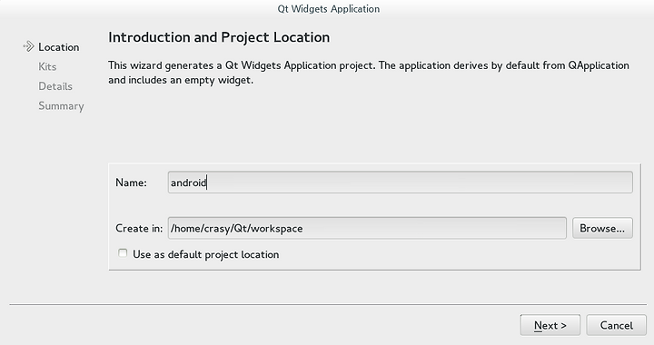Select the Details wizard step
Image resolution: width=654 pixels, height=345 pixels.
pyautogui.click(x=55, y=86)
